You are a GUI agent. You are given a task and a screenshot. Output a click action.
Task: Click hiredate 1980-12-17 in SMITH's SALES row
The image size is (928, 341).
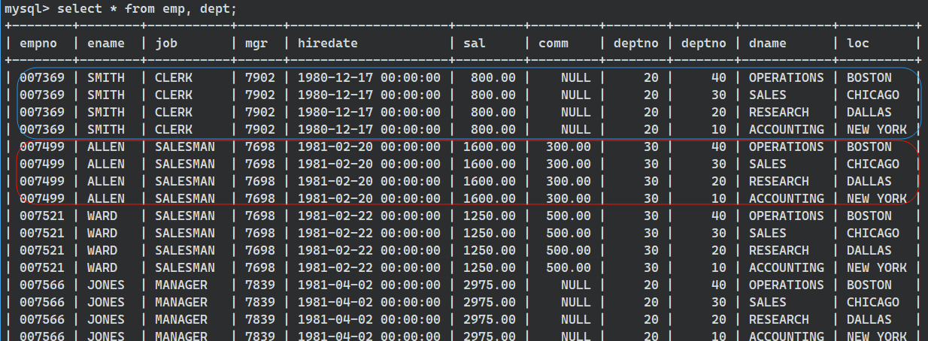point(369,95)
